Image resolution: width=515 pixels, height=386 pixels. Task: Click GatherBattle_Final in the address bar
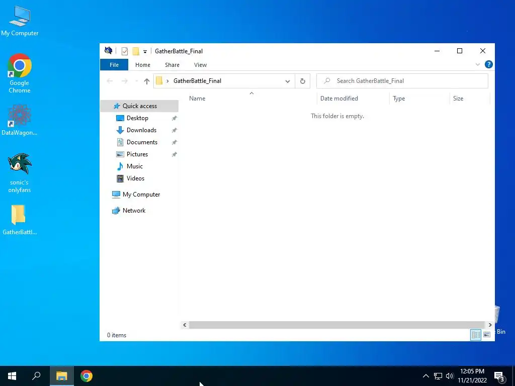(x=197, y=81)
